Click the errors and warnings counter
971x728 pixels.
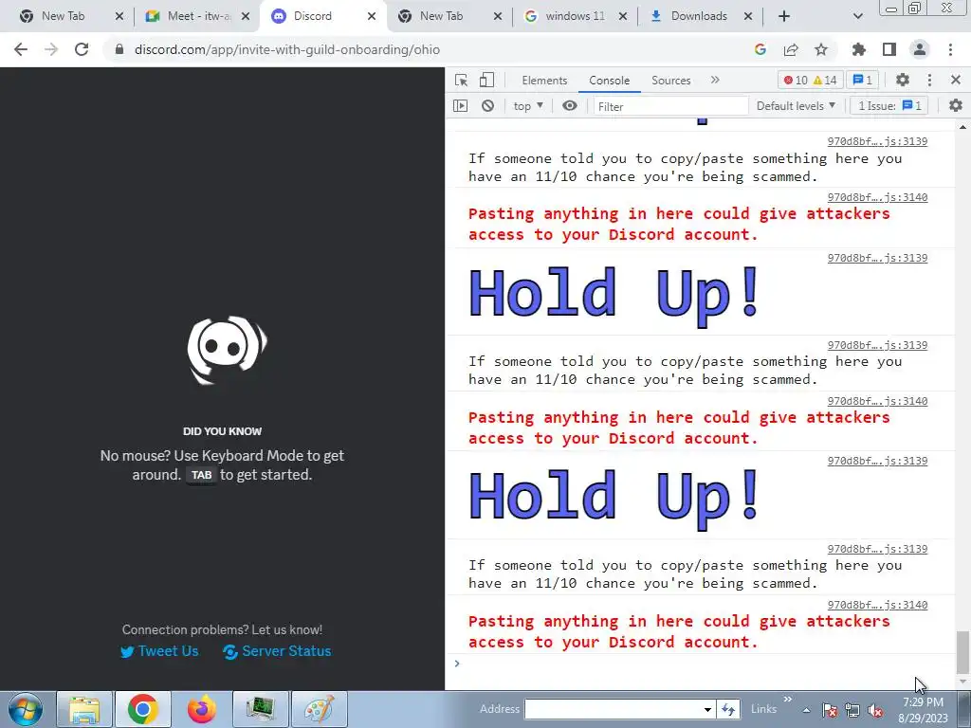click(810, 80)
